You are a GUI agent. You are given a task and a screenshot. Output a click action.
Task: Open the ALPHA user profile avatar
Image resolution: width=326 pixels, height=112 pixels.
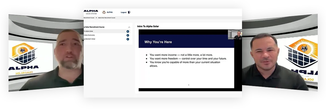pyautogui.click(x=104, y=12)
